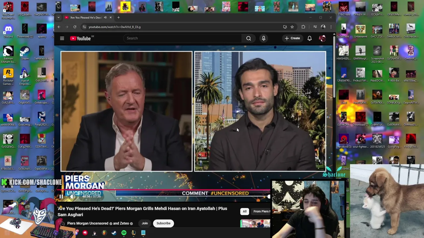
Task: Go to YouTube home via logo
Action: [80, 38]
